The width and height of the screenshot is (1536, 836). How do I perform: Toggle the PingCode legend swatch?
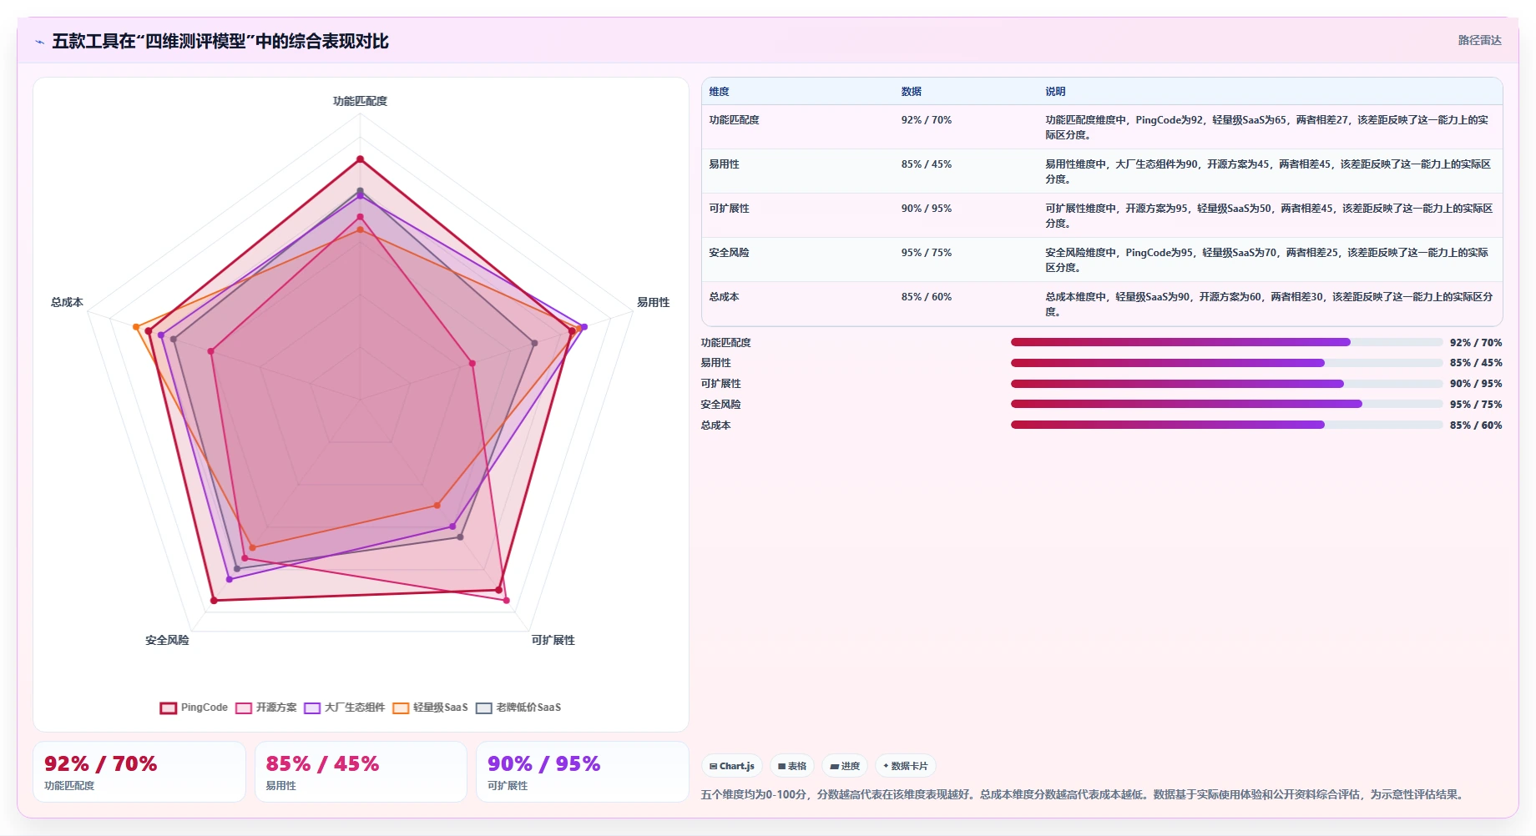click(x=169, y=708)
